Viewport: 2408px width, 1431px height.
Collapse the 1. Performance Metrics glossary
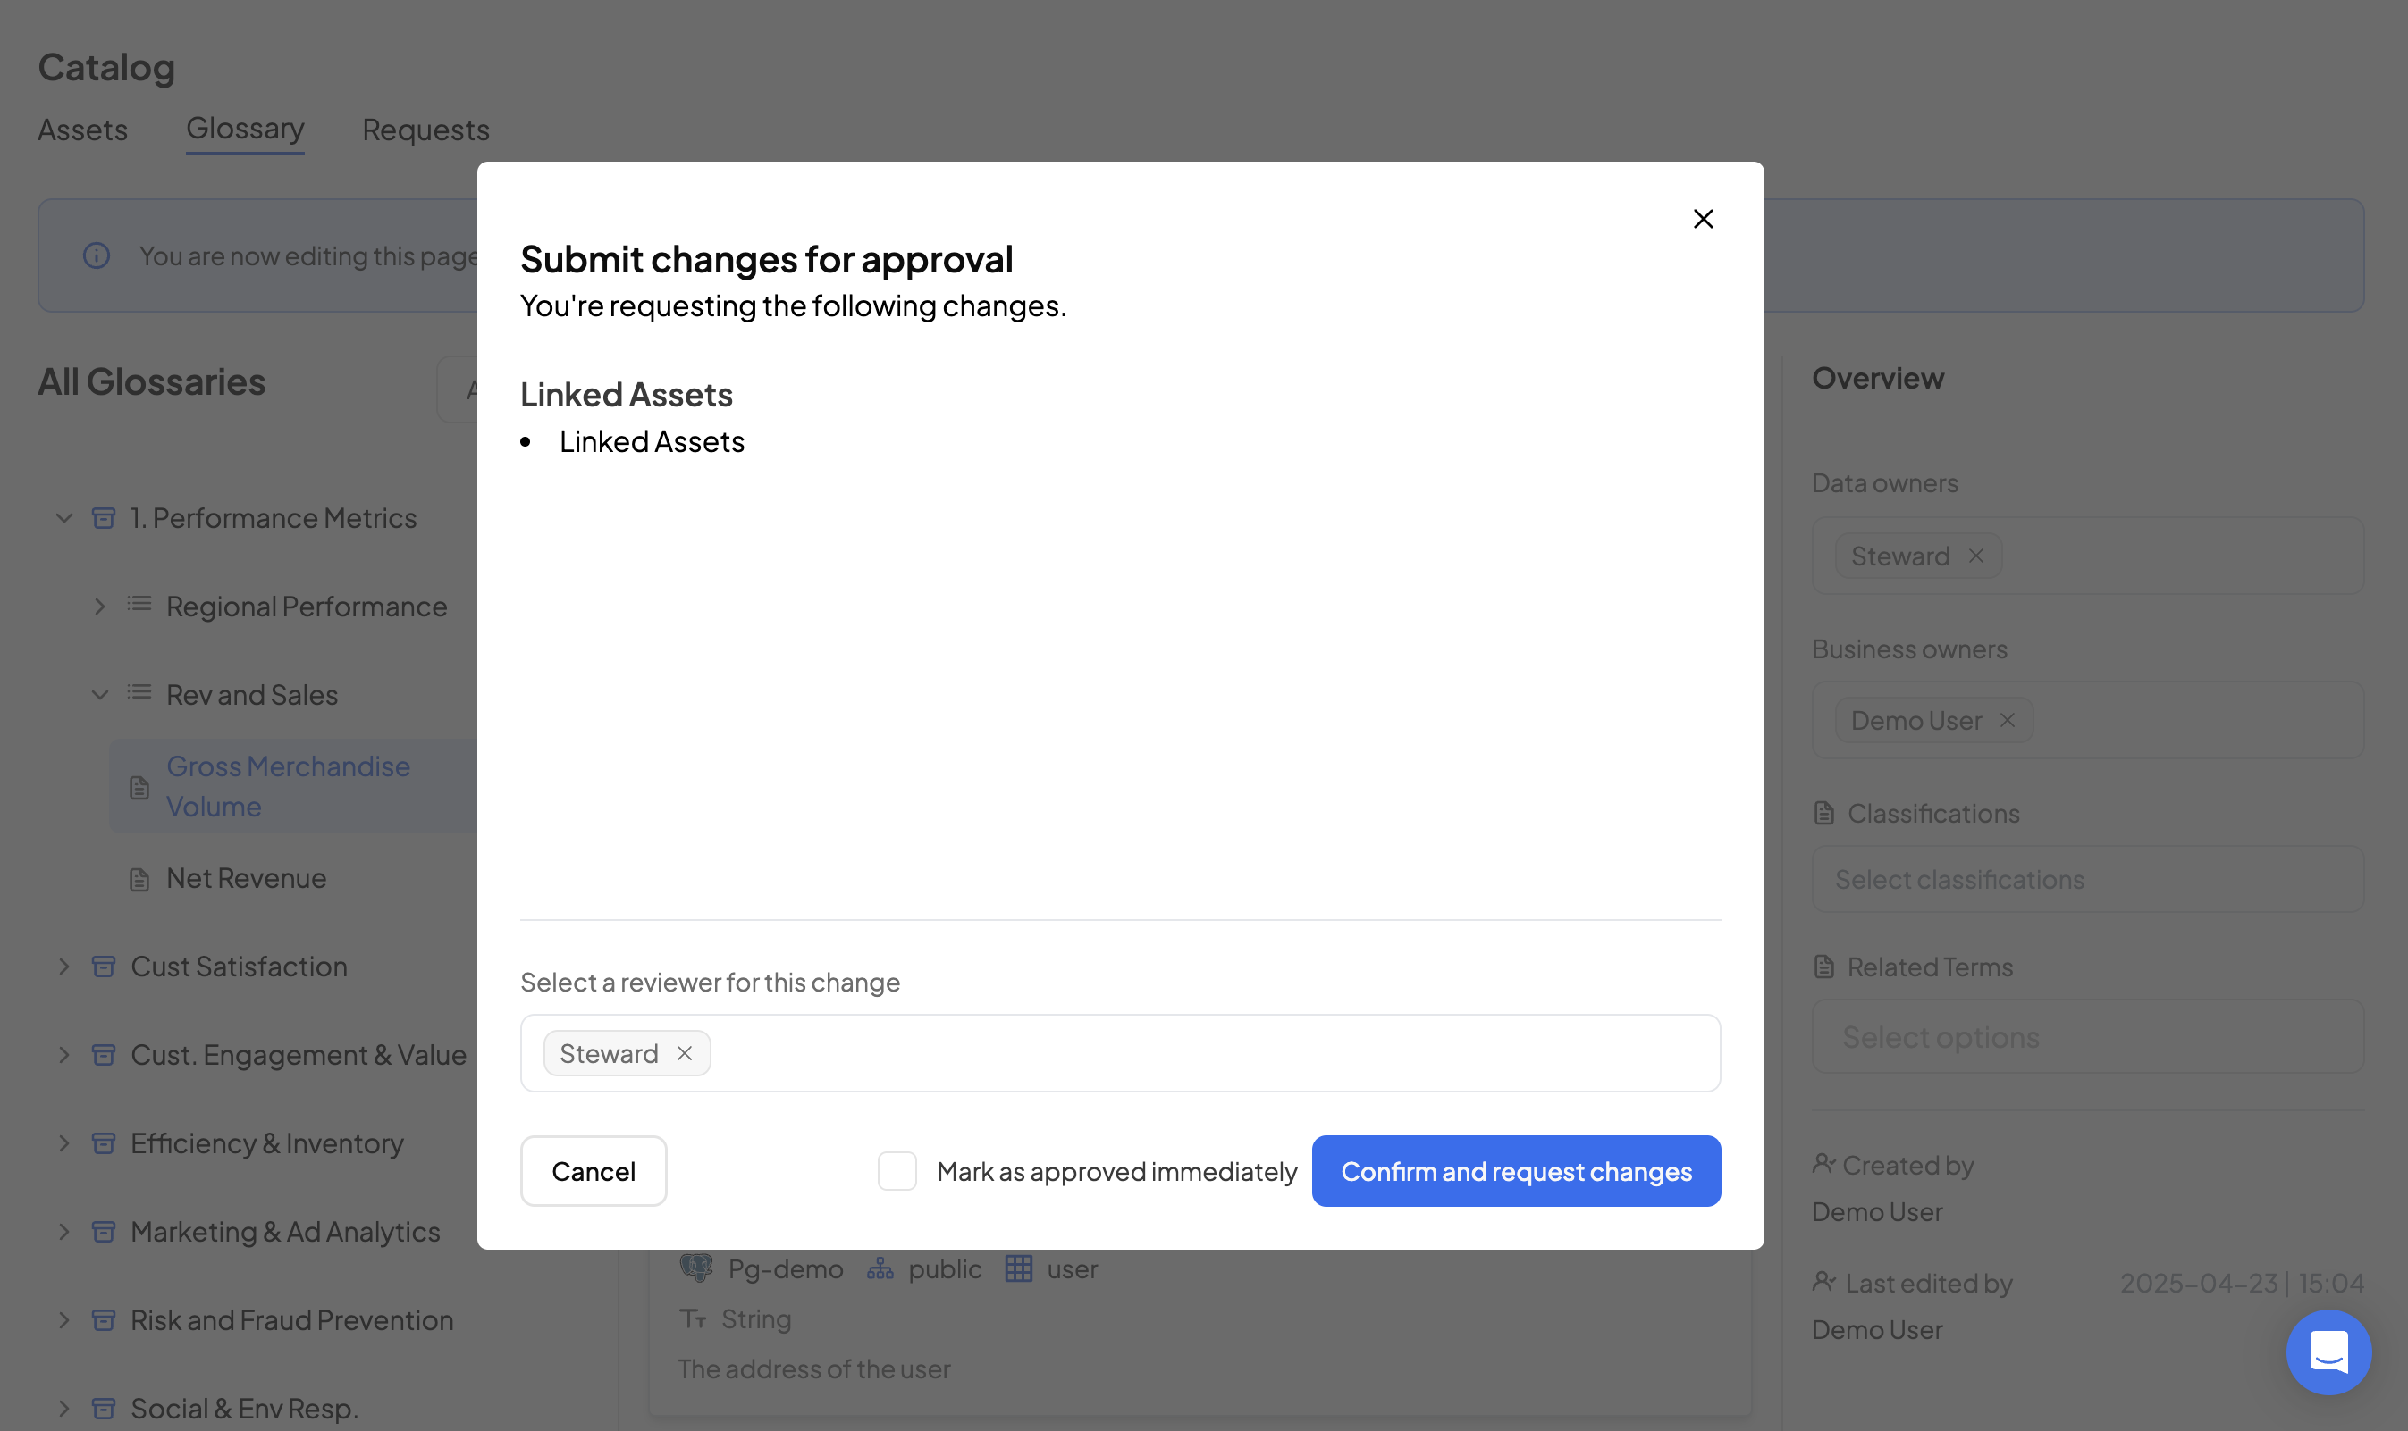pos(63,518)
